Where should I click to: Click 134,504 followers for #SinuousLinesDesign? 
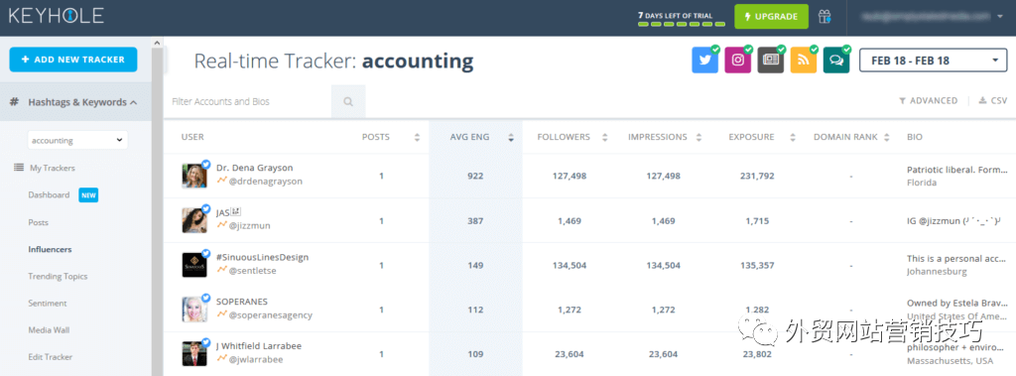click(x=569, y=265)
